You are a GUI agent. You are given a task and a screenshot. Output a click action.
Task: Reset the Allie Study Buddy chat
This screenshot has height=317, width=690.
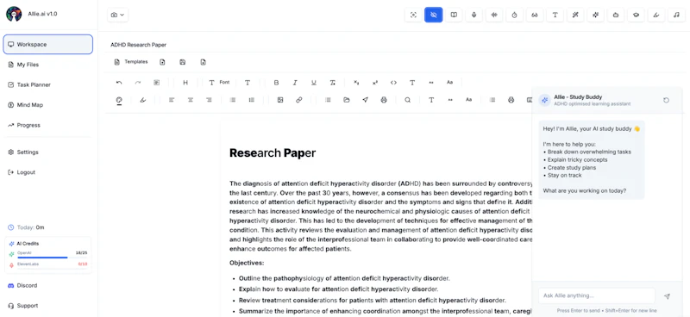point(666,100)
